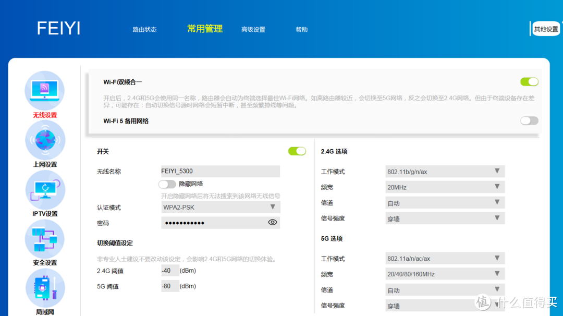Open the 高级设置 menu

(253, 29)
